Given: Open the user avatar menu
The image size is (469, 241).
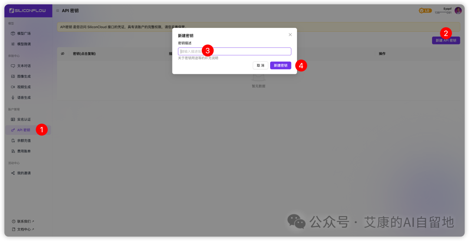Looking at the screenshot, I should [458, 11].
